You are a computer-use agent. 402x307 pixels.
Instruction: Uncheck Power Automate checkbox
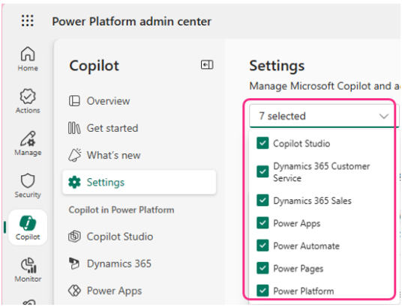(x=262, y=246)
